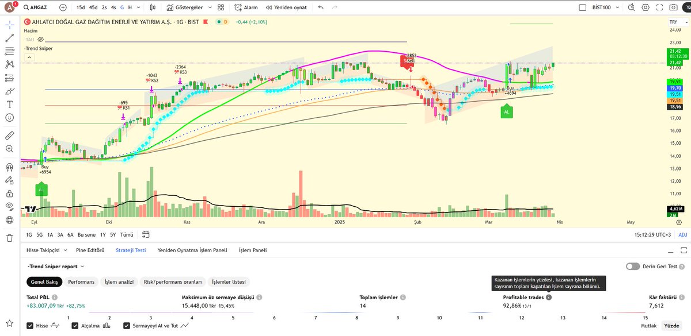Select the brush drawing tool
Viewport: 691px width, 336px height.
tap(9, 91)
